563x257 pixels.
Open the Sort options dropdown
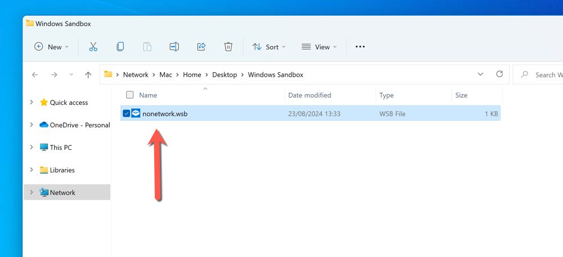tap(269, 47)
